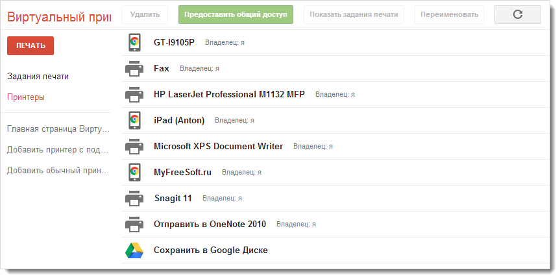
Task: Click the refresh button with circular arrow
Action: (518, 15)
